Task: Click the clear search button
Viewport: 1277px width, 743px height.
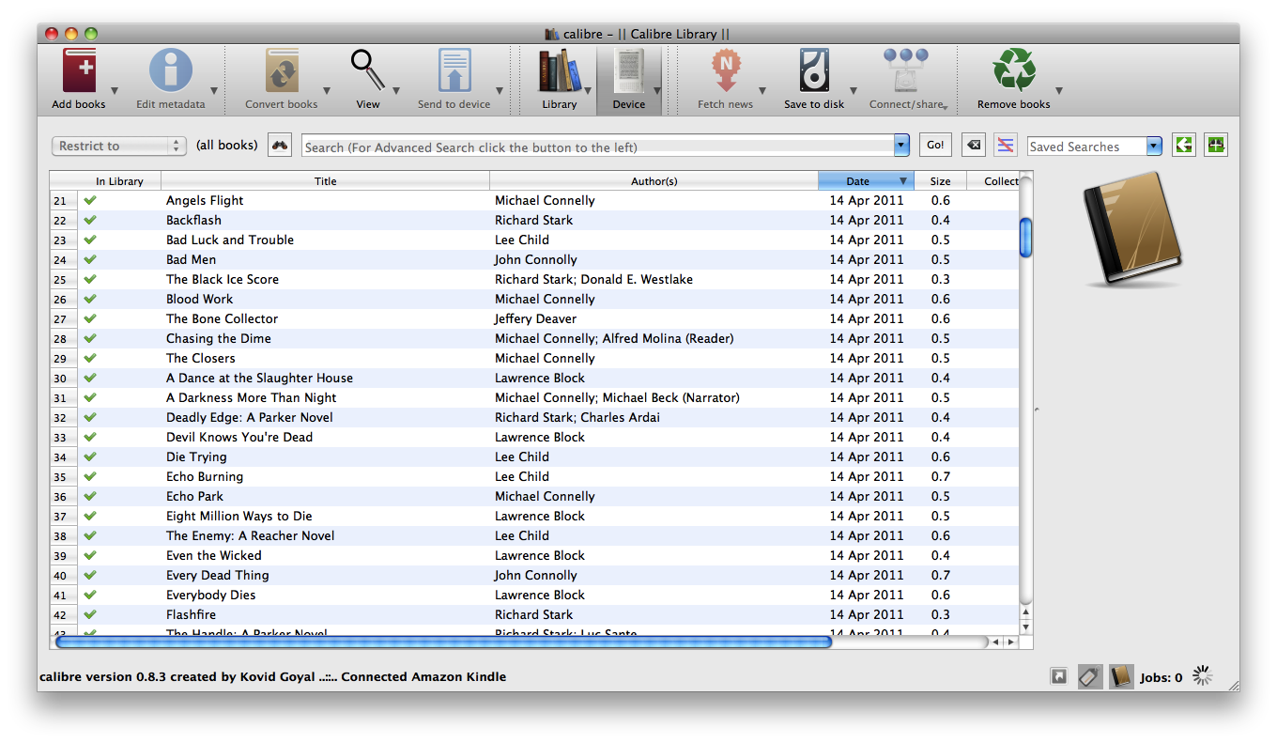Action: (x=974, y=146)
